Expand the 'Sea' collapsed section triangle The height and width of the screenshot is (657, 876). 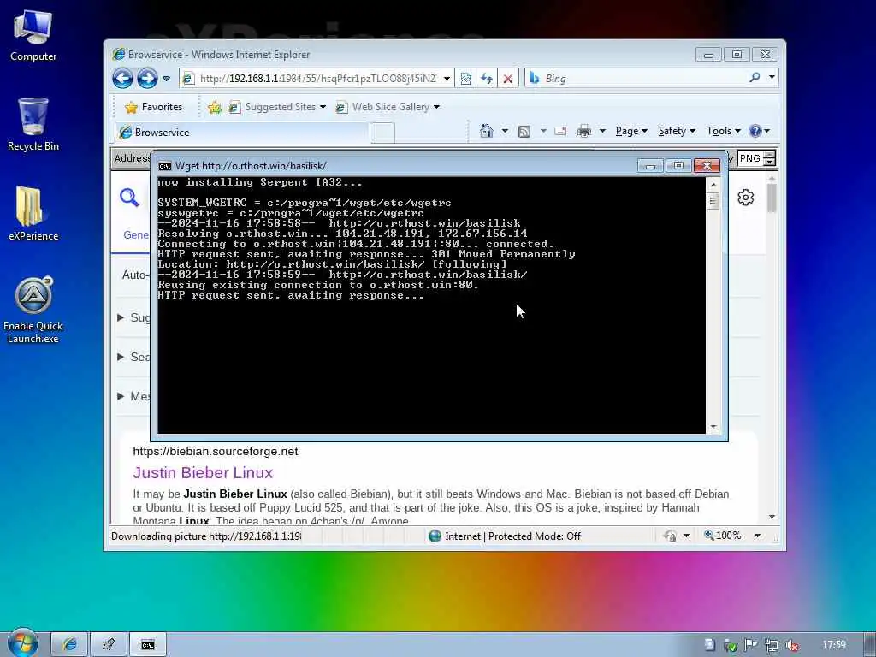coord(120,357)
